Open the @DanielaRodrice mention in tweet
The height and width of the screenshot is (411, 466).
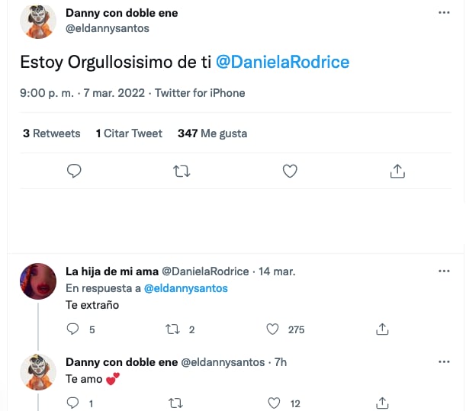tap(283, 62)
